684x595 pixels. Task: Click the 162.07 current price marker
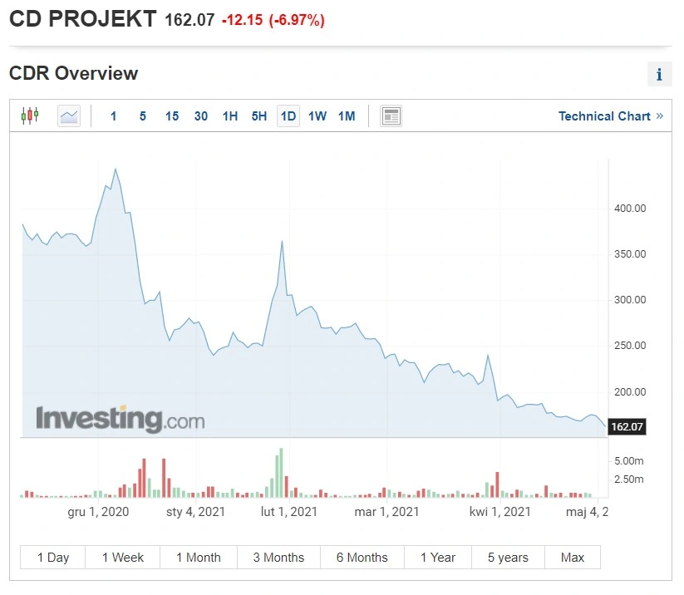point(627,426)
